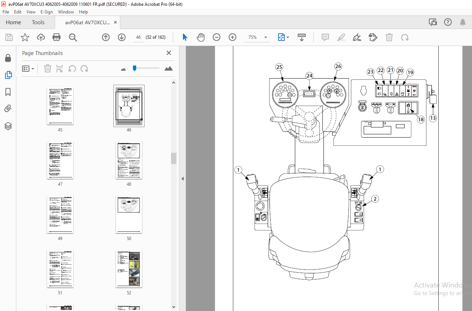The image size is (472, 311).
Task: Click the thumbnails scrollbar down arrow
Action: 174,307
